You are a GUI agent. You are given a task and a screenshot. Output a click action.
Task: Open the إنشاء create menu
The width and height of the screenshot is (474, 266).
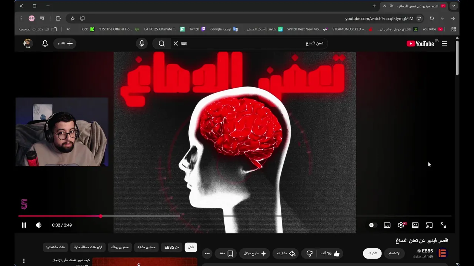[65, 44]
